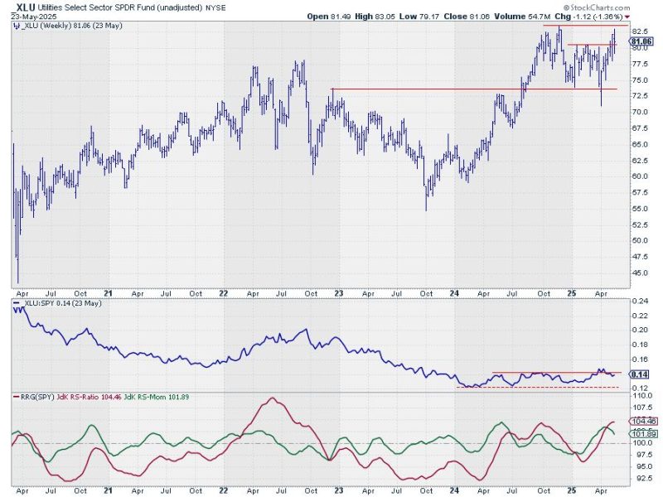Click the 77.5 price axis label
Image resolution: width=663 pixels, height=497 pixels.
click(x=639, y=64)
